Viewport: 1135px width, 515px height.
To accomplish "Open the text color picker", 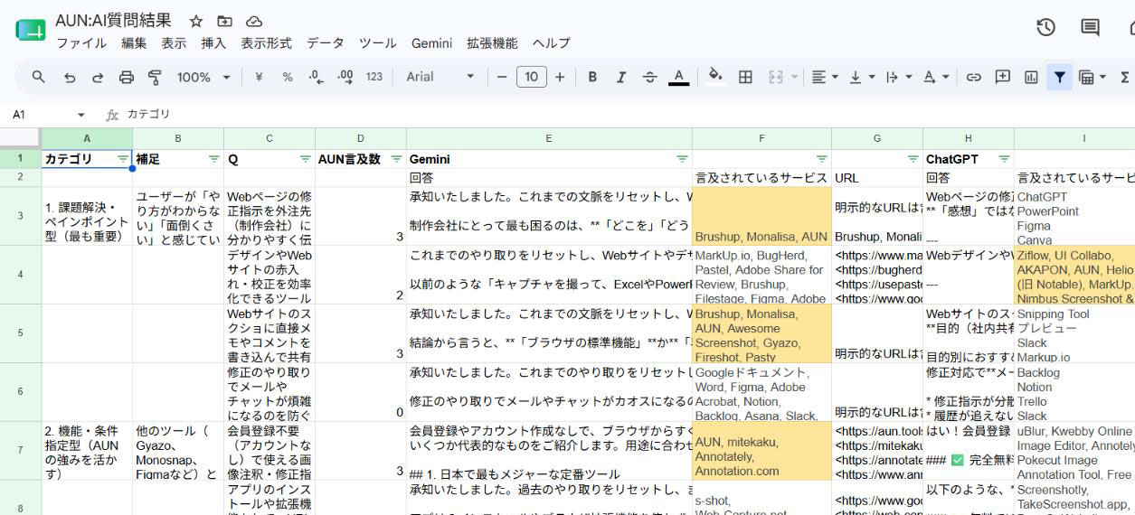I will coord(678,77).
